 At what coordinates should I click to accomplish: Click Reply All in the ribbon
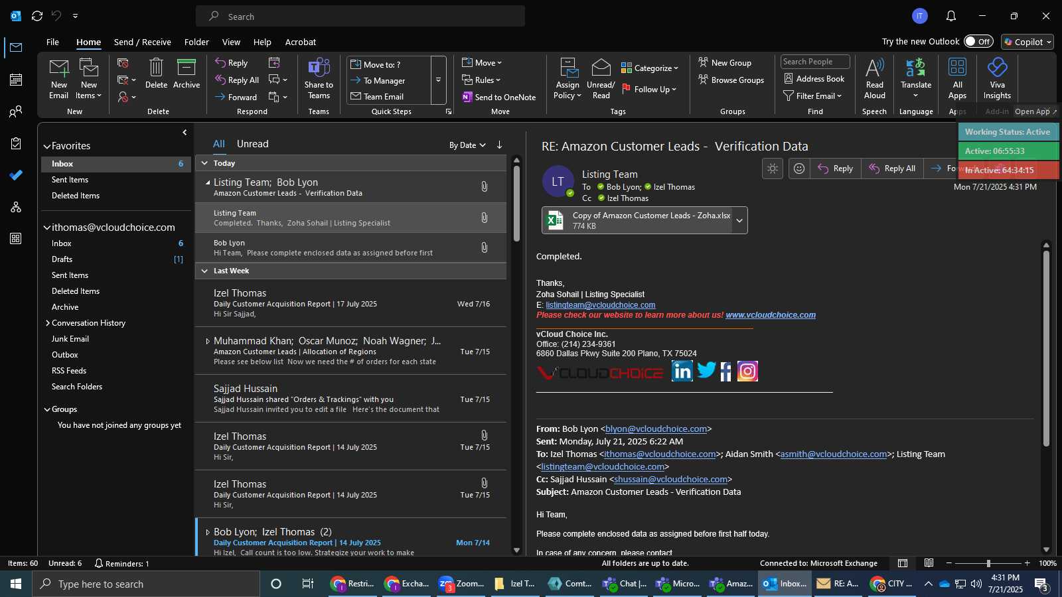coord(237,80)
